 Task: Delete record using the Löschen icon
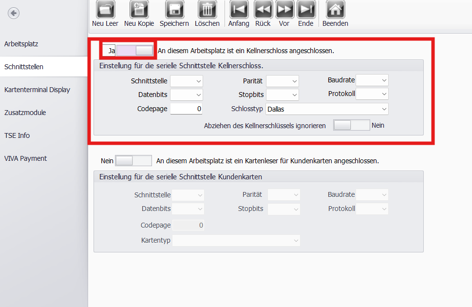point(207,9)
